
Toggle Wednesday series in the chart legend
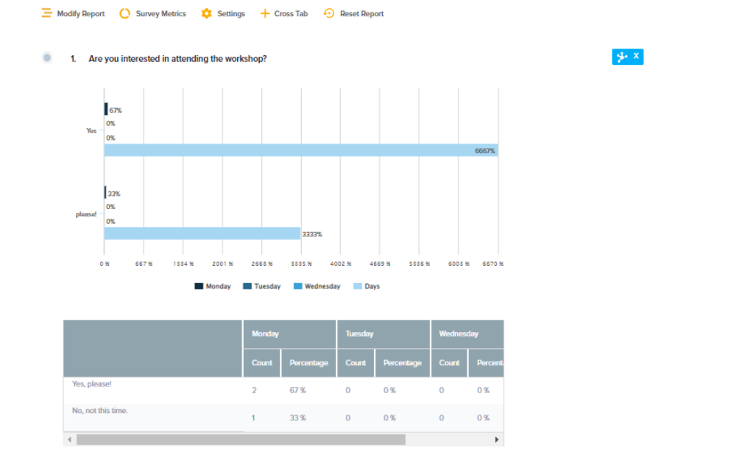click(317, 286)
